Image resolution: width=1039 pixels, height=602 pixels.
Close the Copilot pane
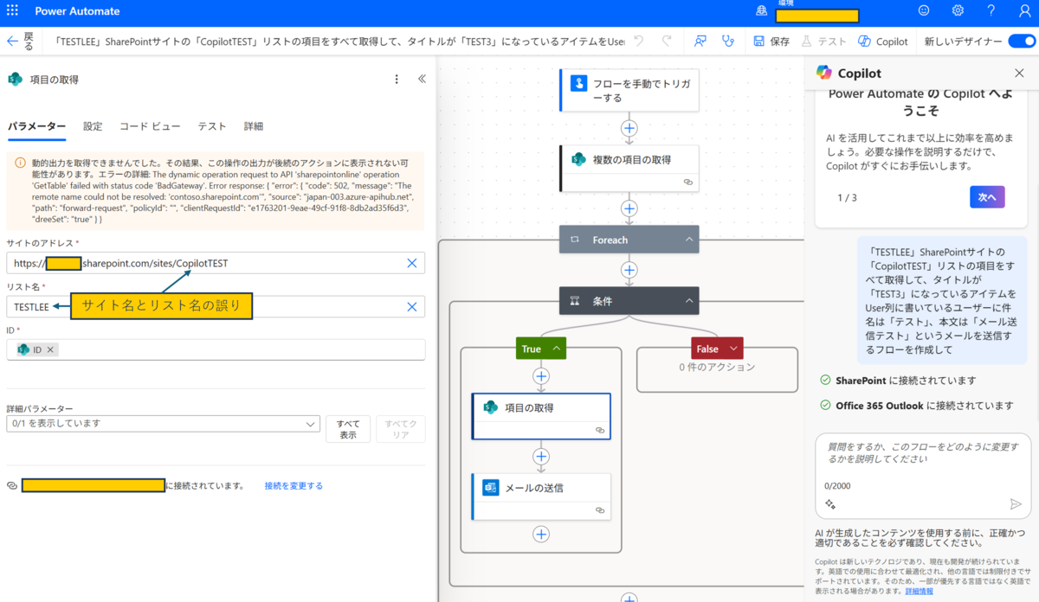[1019, 74]
